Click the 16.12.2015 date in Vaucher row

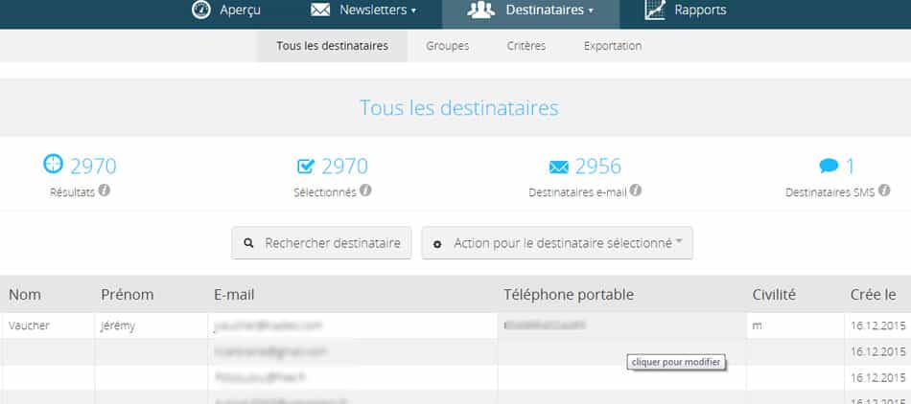(x=877, y=325)
